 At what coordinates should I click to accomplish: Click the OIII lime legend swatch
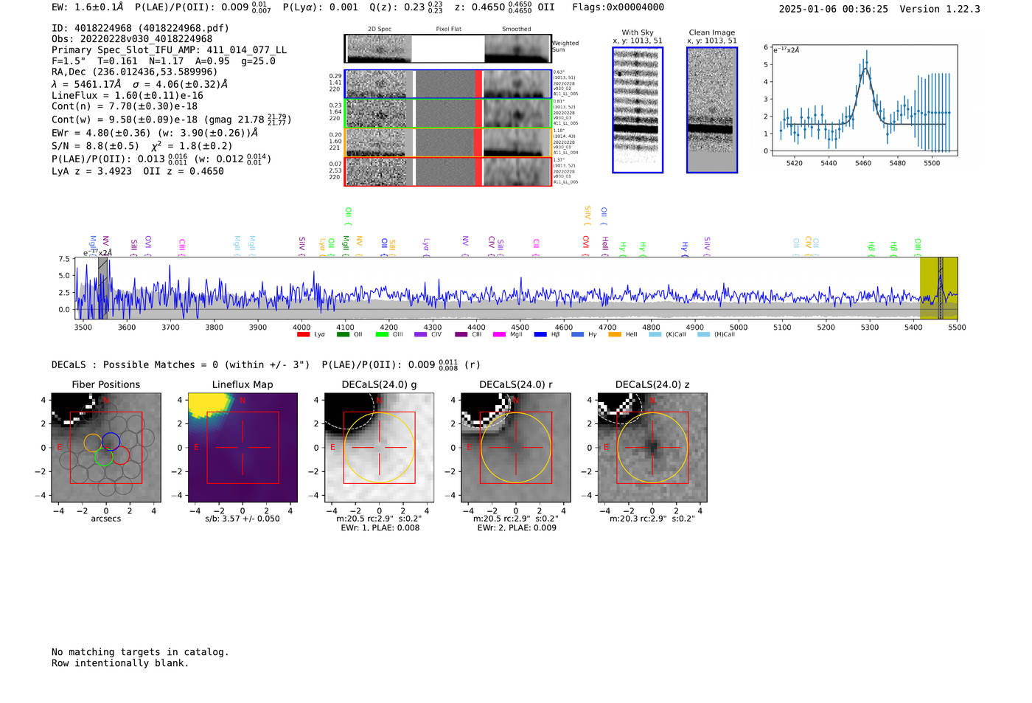[x=381, y=335]
